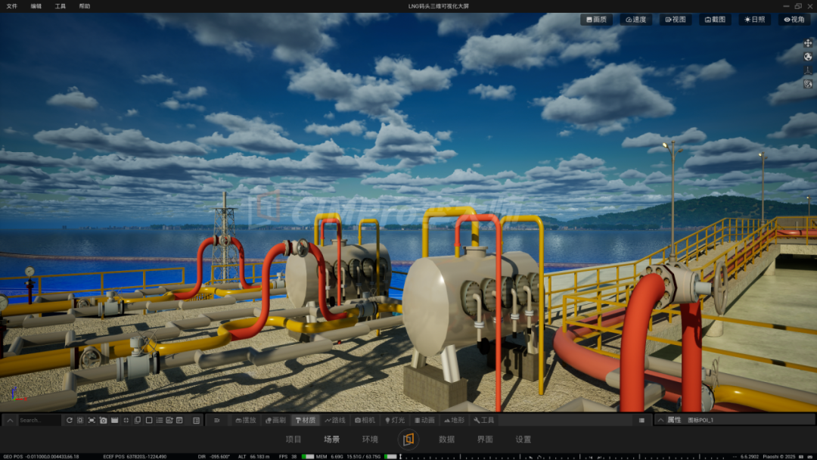Switch to the 摆放 placement tab

[246, 420]
